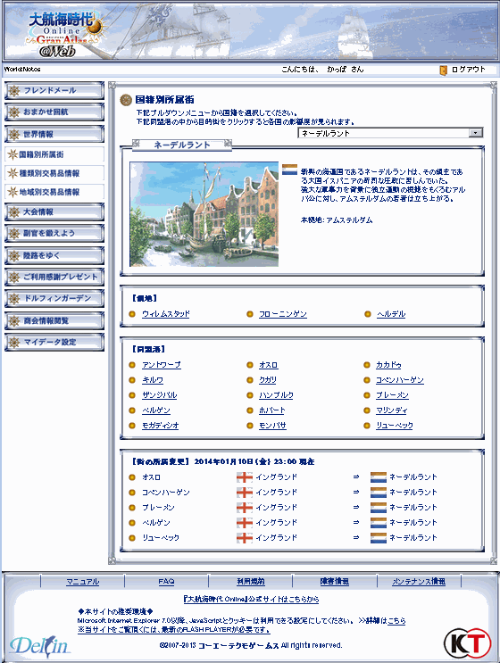Open the 副官を鍛えよう menu button
This screenshot has height=663, width=500.
(54, 234)
